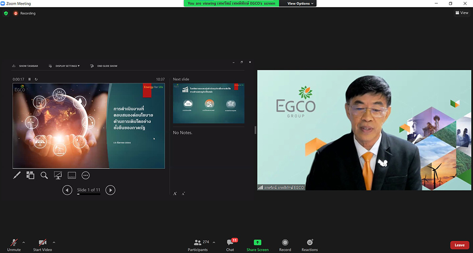Click the green 'You are viewing' screen banner

[231, 3]
